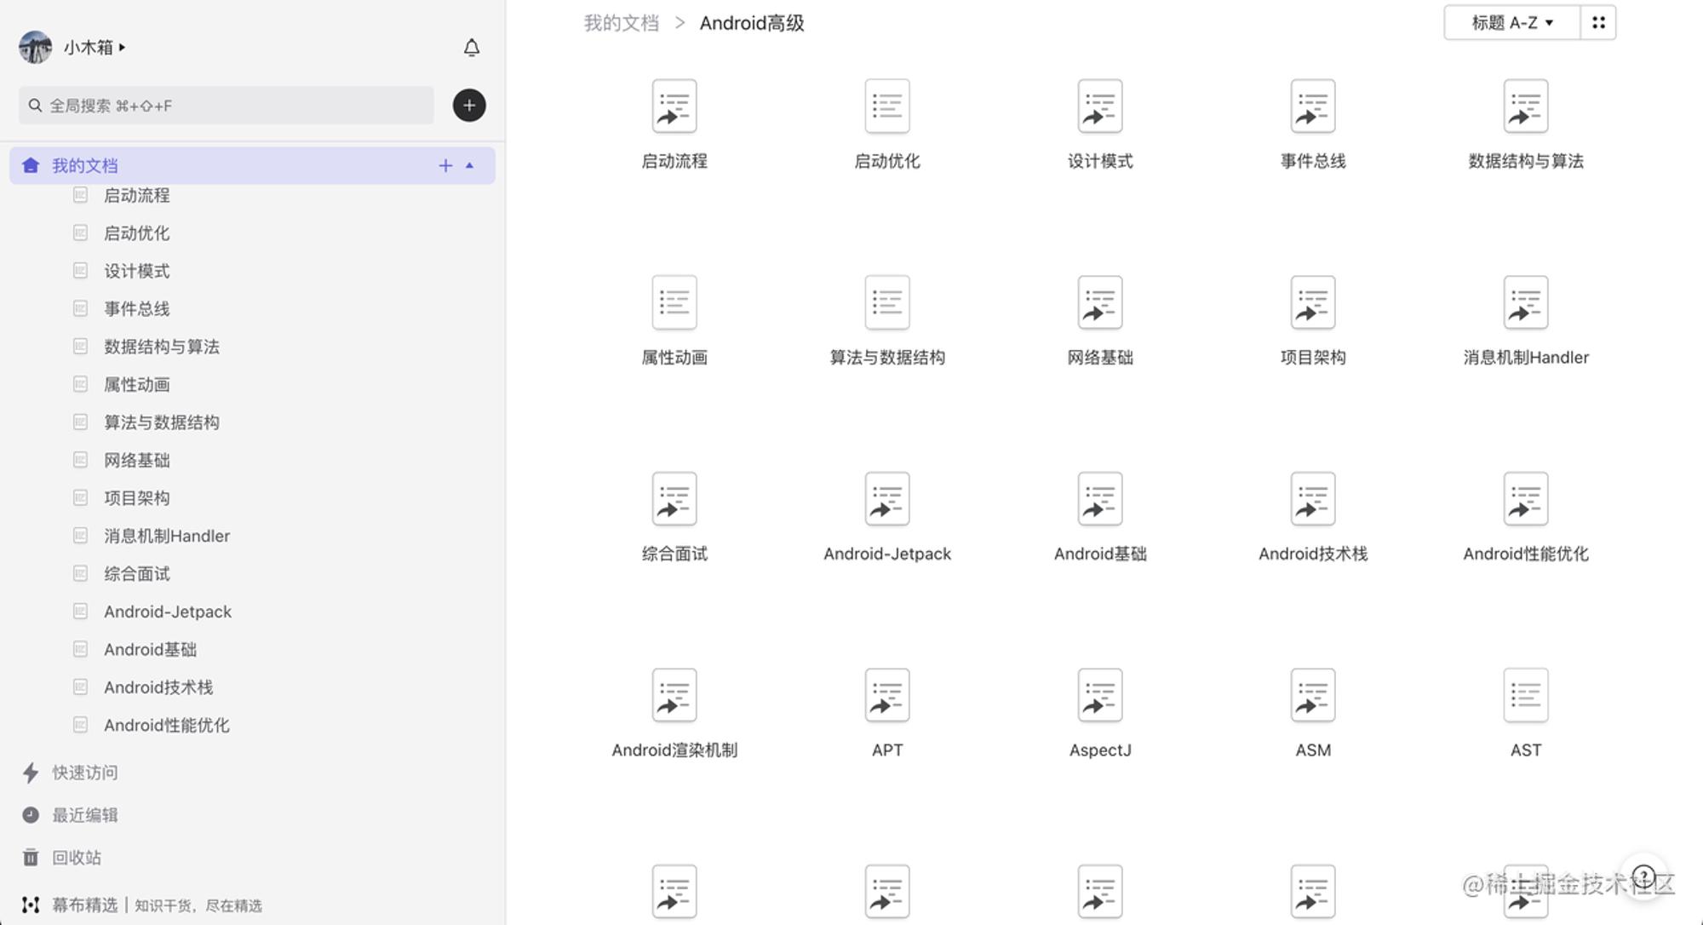1703x925 pixels.
Task: Open the 标题 A-Z sort dropdown
Action: click(x=1511, y=23)
